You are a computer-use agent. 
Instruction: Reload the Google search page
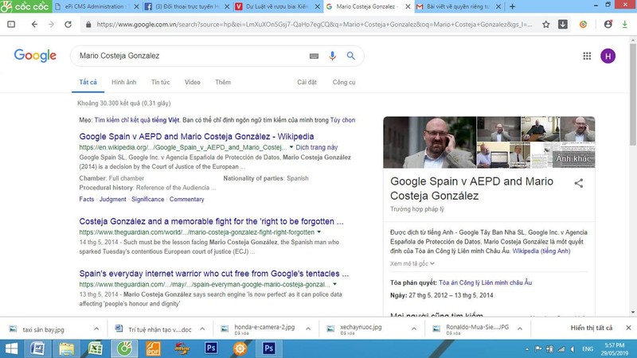click(68, 25)
